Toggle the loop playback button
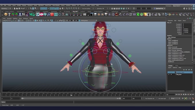This screenshot has width=195, height=110. point(183,99)
